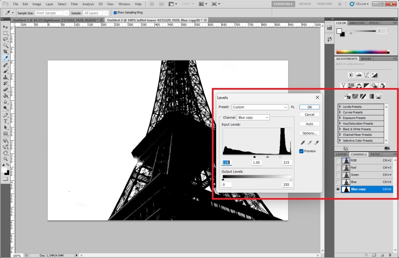Open the Filter menu
This screenshot has height=258, width=399.
[74, 4]
